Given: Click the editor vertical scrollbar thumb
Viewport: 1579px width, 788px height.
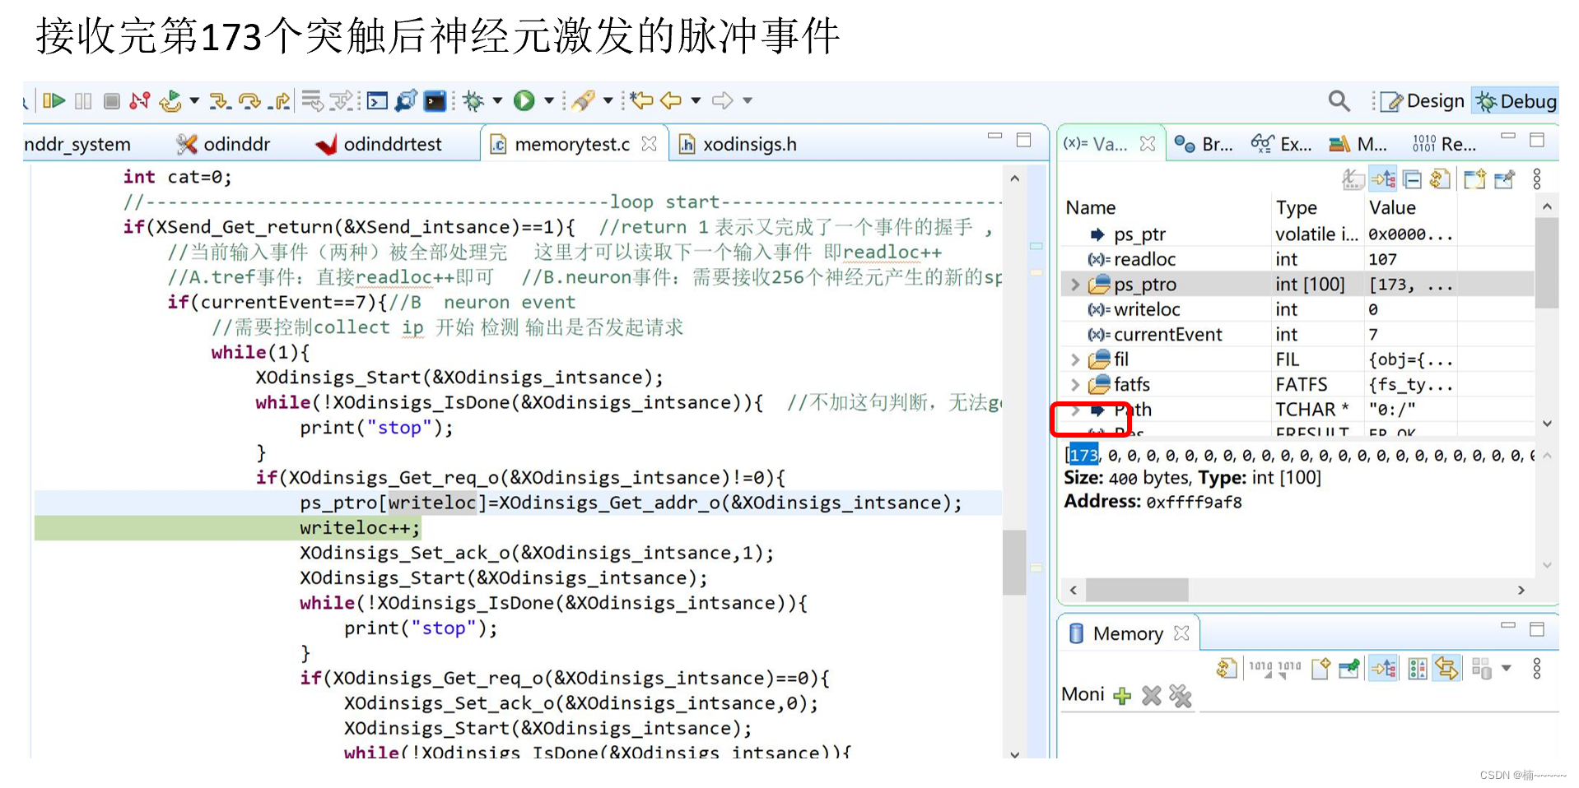Looking at the screenshot, I should (1014, 562).
